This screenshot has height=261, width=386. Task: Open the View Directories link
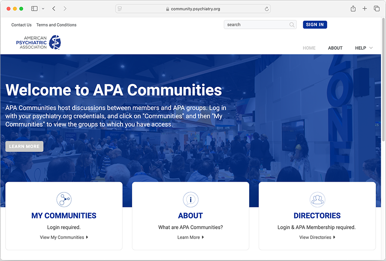click(x=317, y=237)
